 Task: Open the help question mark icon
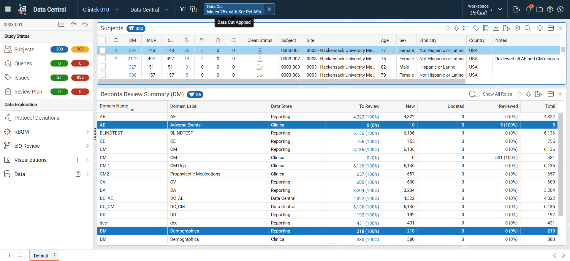pos(560,10)
